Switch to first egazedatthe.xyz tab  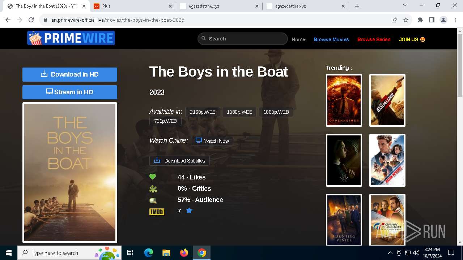219,6
